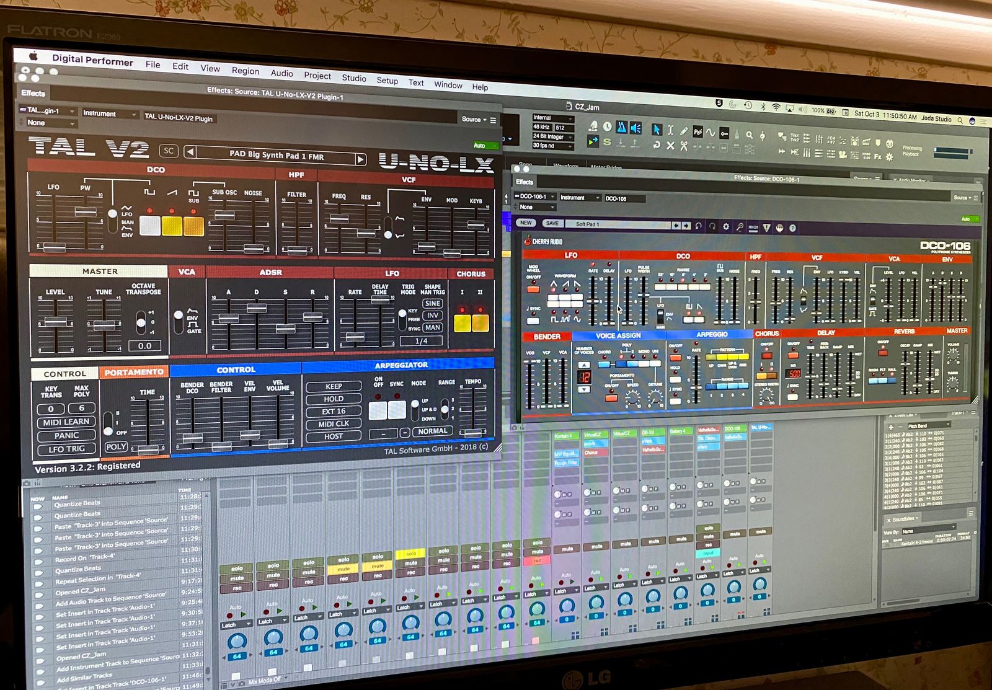Screen dimensions: 992x690
Task: Toggle TAL Chorus I button
Action: 462,322
